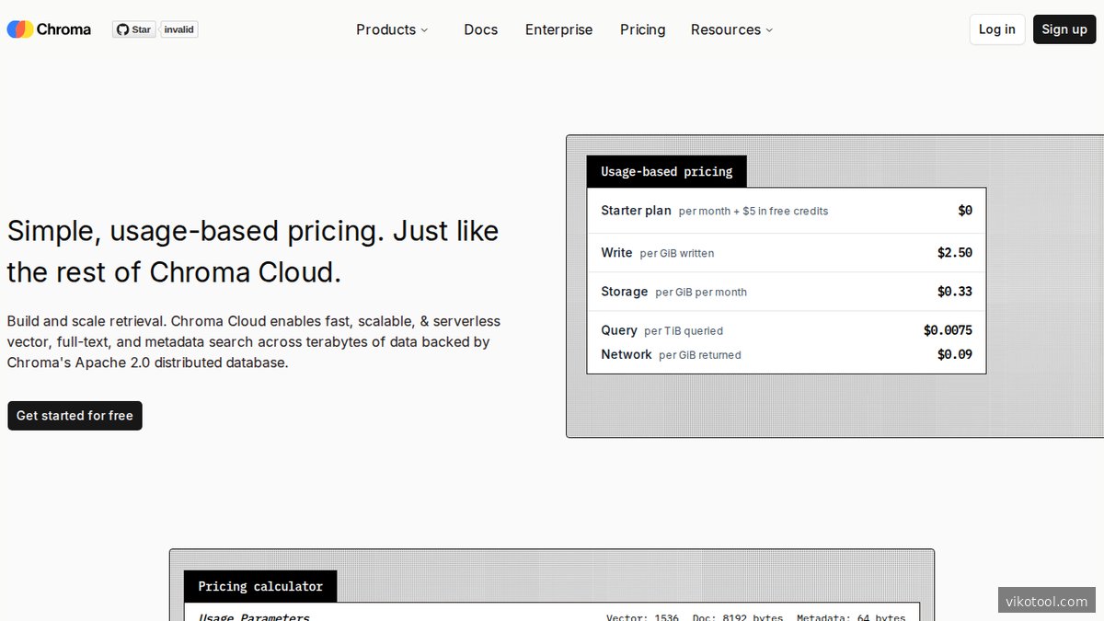Open the Pricing page from navigation
This screenshot has height=621, width=1104.
coord(642,29)
